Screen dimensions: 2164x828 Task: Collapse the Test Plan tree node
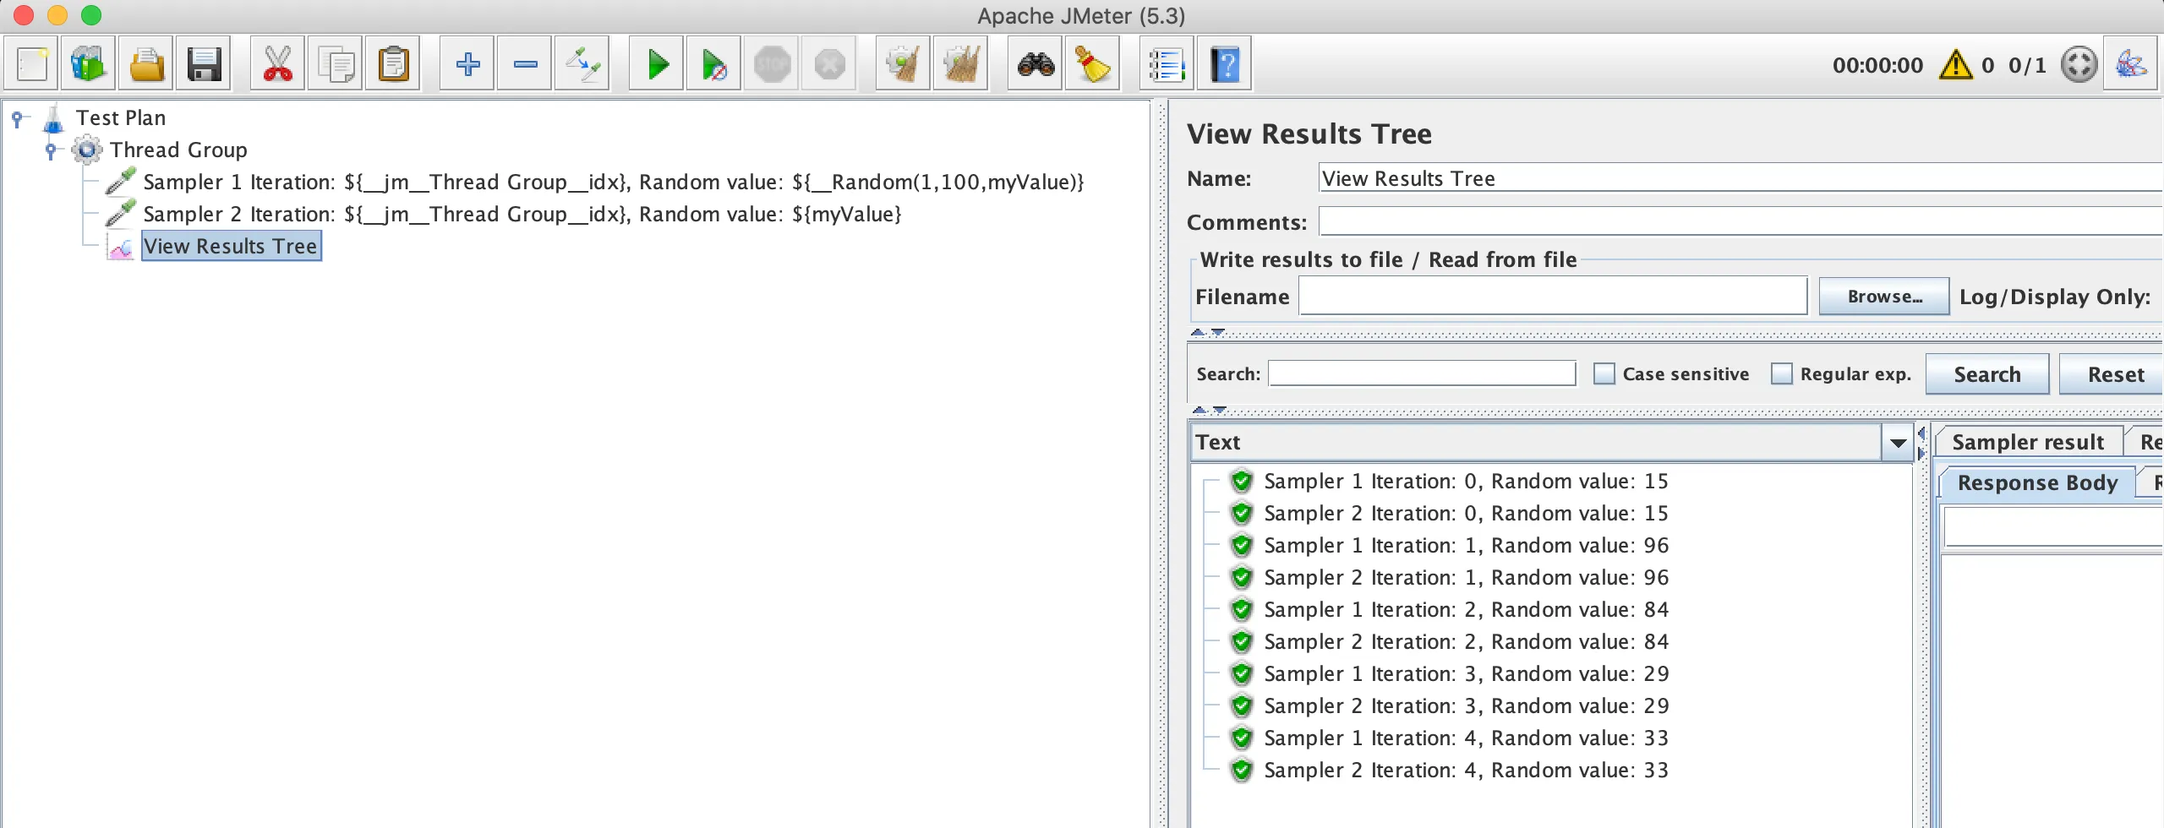pos(17,118)
